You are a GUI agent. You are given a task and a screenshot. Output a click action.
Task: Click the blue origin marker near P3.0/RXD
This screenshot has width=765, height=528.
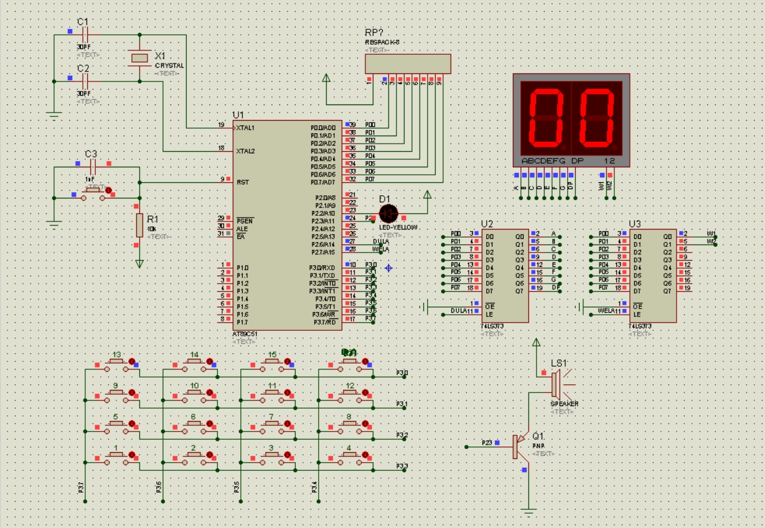388,267
